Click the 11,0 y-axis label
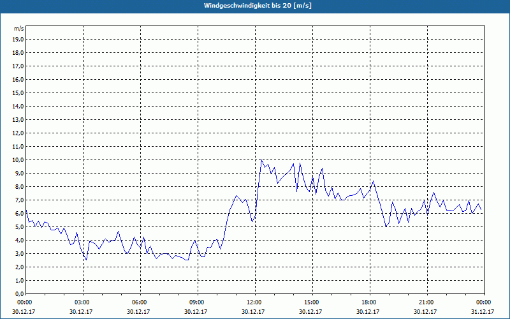Viewport: 510px width, 319px height. pos(18,147)
